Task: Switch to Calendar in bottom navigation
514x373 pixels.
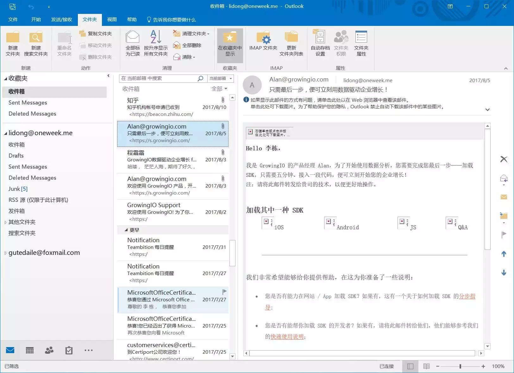Action: coord(29,350)
